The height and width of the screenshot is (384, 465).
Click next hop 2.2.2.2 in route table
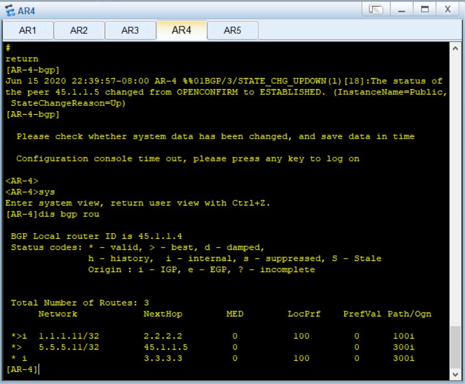coord(163,336)
